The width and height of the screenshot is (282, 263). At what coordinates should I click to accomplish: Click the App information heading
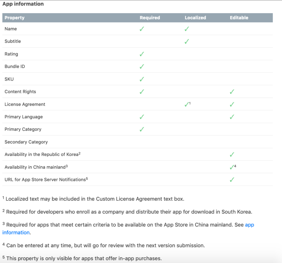pyautogui.click(x=23, y=4)
